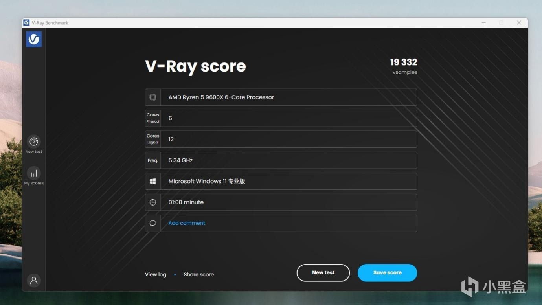
Task: Open the View log link
Action: pyautogui.click(x=156, y=274)
